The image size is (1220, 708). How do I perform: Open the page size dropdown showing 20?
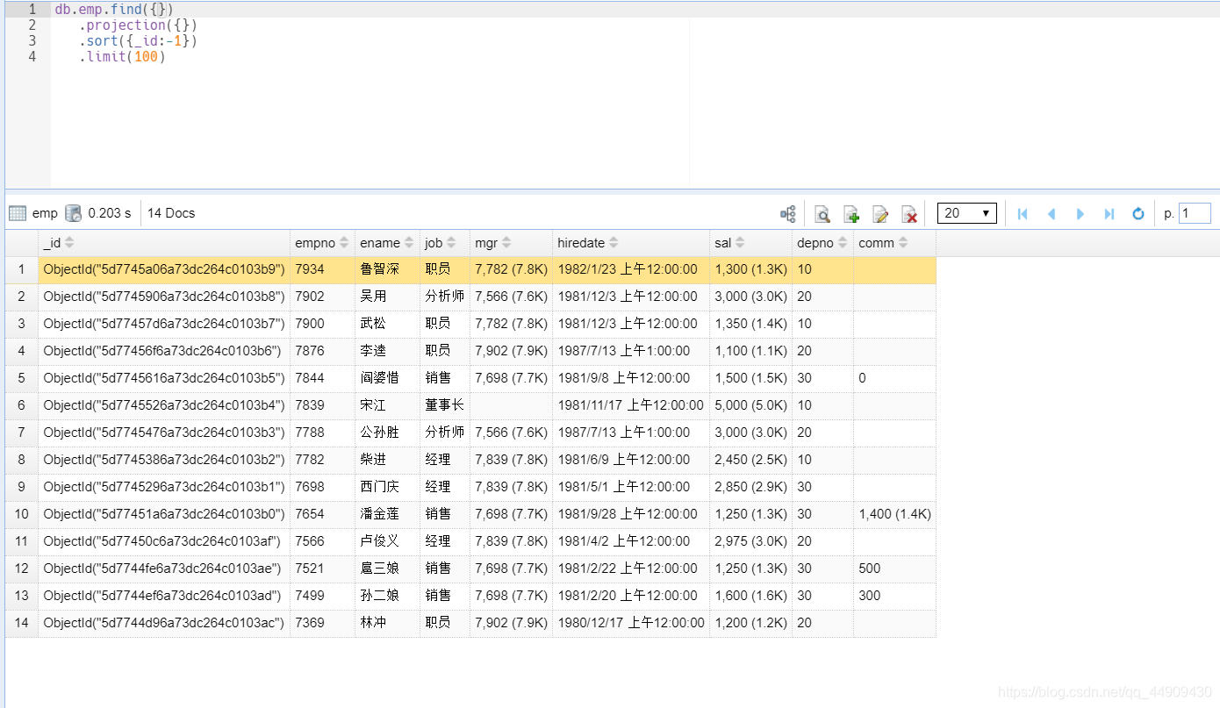pyautogui.click(x=967, y=213)
